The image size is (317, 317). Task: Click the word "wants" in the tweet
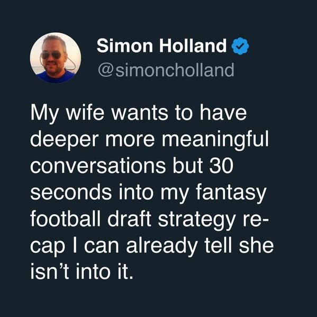click(140, 114)
